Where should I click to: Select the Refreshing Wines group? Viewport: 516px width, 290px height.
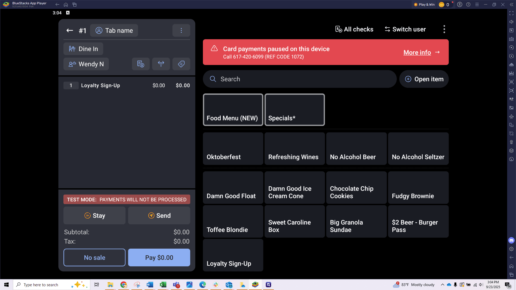click(295, 148)
